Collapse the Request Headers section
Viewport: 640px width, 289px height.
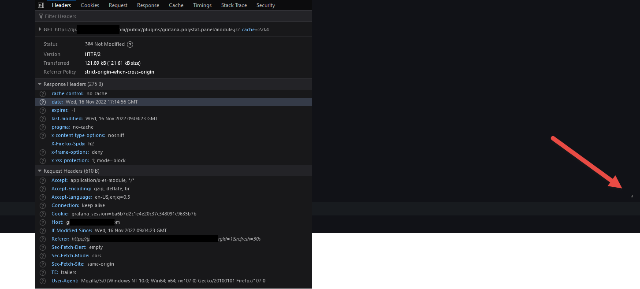point(39,170)
